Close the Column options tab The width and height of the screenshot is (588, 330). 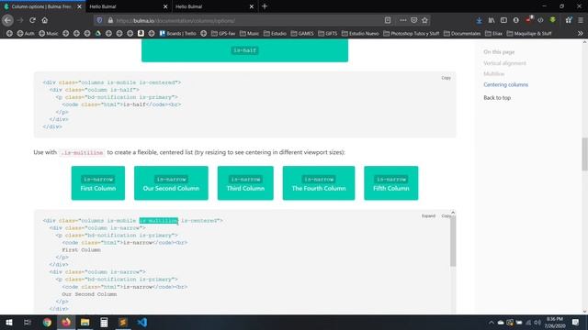79,6
